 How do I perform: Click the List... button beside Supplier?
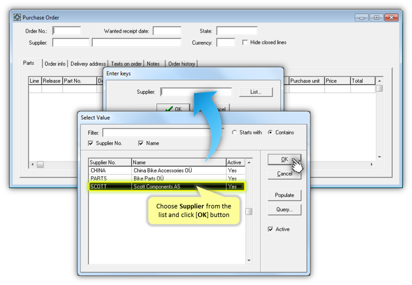coord(255,92)
